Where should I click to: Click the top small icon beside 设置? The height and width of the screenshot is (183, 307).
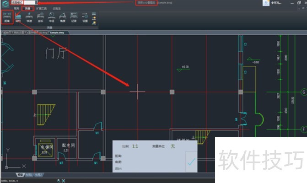(x=94, y=14)
